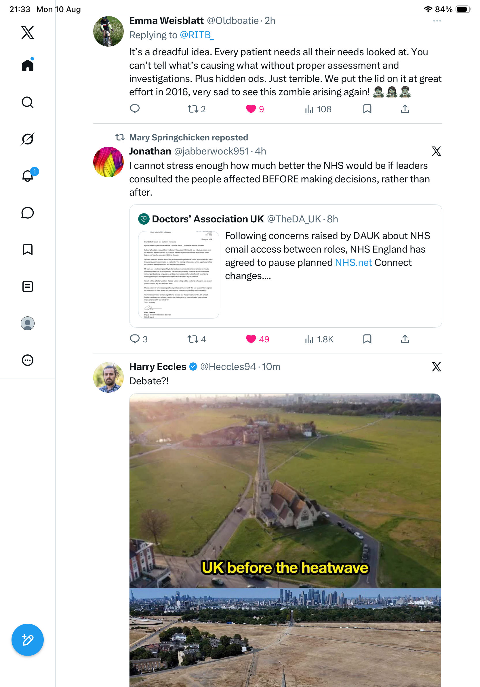Viewport: 480px width, 687px height.
Task: Tap the compose post floating button
Action: [28, 640]
